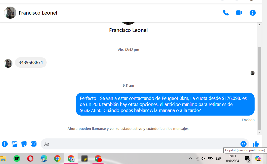Image resolution: width=267 pixels, height=164 pixels.
Task: Start a video call from the header
Action: (x=239, y=13)
